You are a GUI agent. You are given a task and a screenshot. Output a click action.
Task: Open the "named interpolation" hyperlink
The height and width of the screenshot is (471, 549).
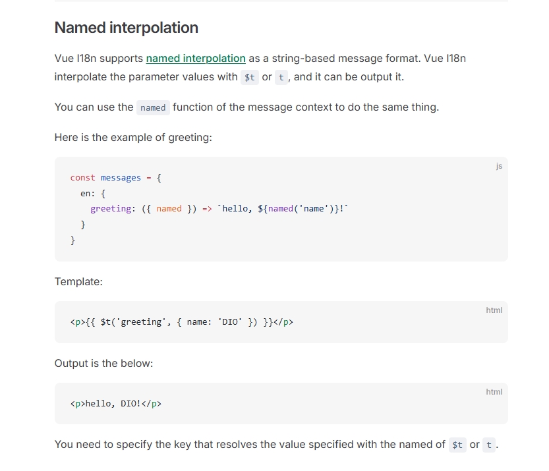point(196,59)
